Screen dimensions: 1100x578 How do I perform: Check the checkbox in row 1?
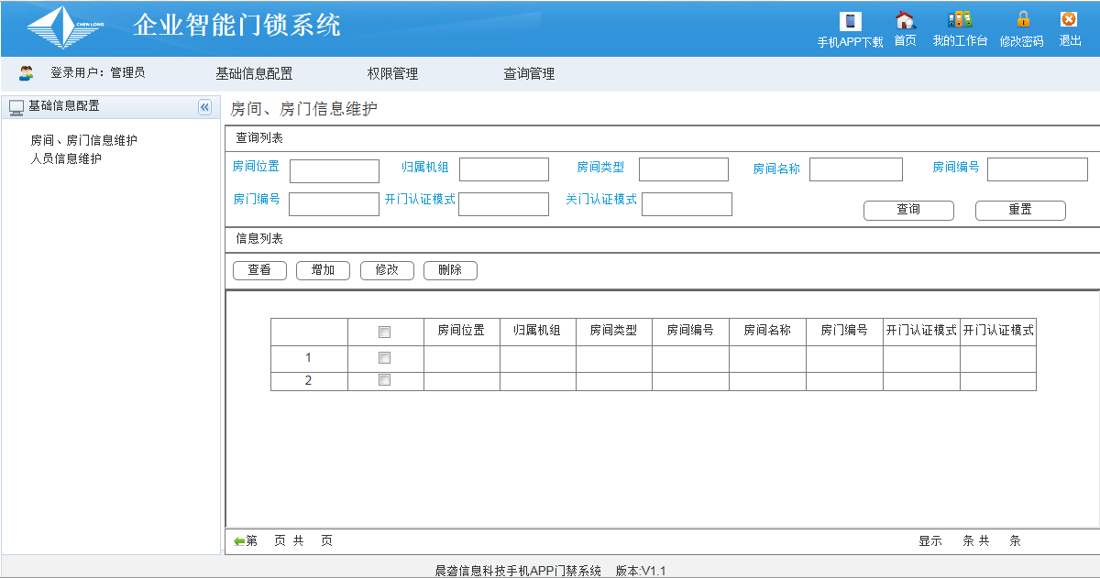tap(385, 358)
